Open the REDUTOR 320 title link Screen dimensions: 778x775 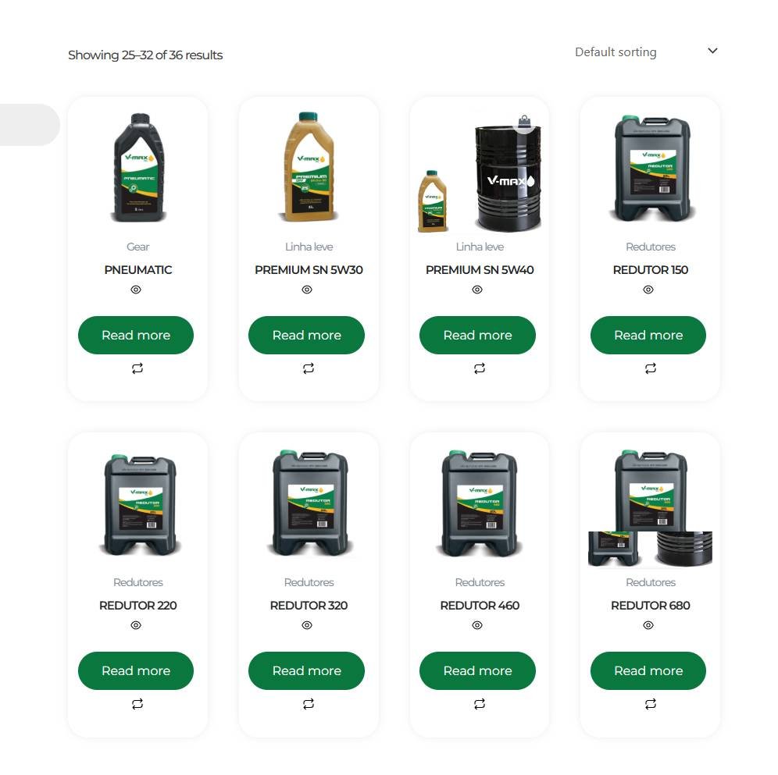[309, 606]
